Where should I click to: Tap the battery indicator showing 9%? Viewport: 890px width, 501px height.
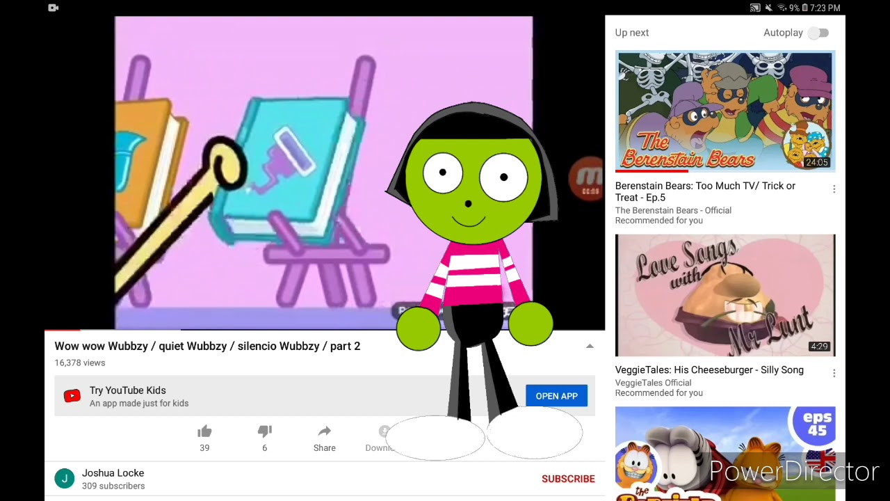(798, 8)
